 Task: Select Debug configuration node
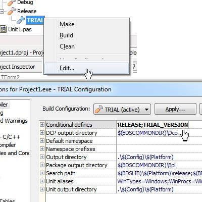[25, 3]
